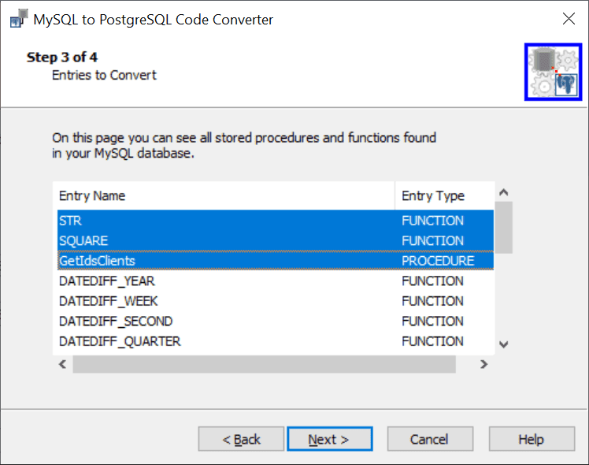The width and height of the screenshot is (589, 465).
Task: Select the DATEDIFF_YEAR entry
Action: 276,281
